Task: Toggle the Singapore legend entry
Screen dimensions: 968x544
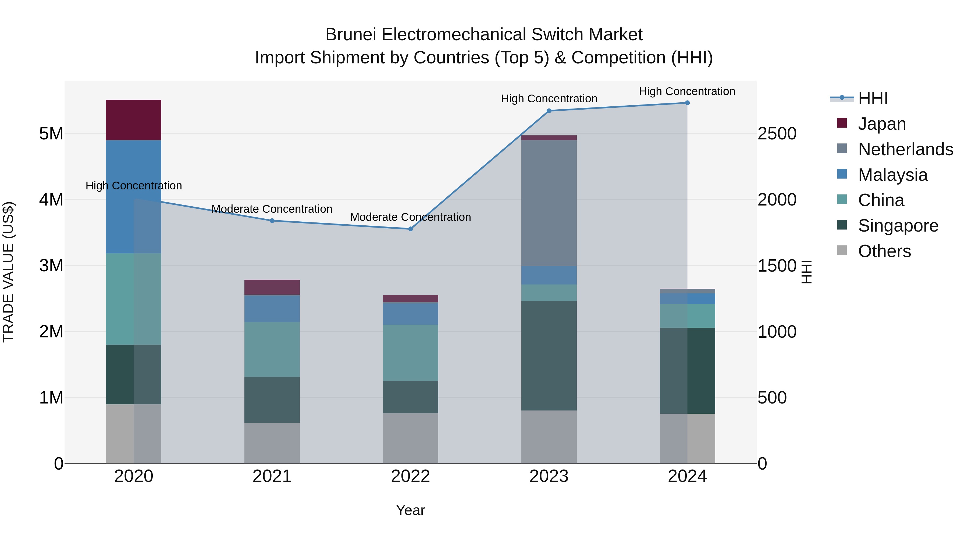Action: [888, 226]
